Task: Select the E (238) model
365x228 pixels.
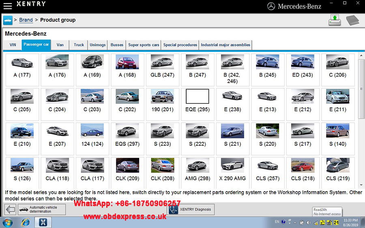Action: [232, 104]
